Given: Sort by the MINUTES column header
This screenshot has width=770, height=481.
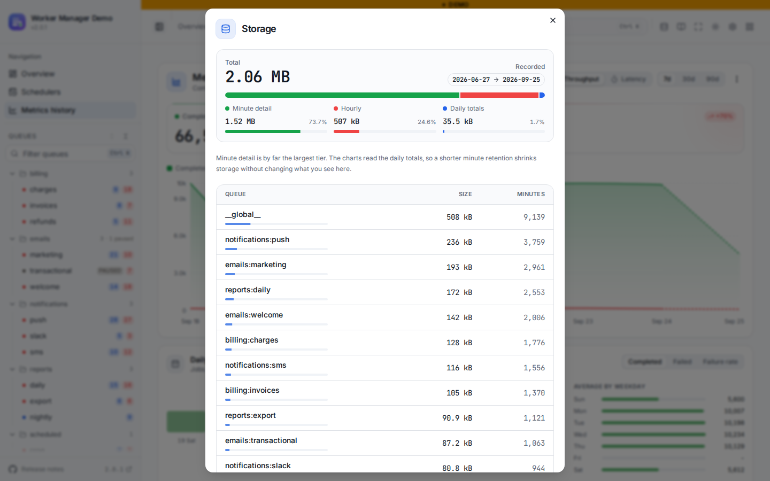Looking at the screenshot, I should coord(531,195).
